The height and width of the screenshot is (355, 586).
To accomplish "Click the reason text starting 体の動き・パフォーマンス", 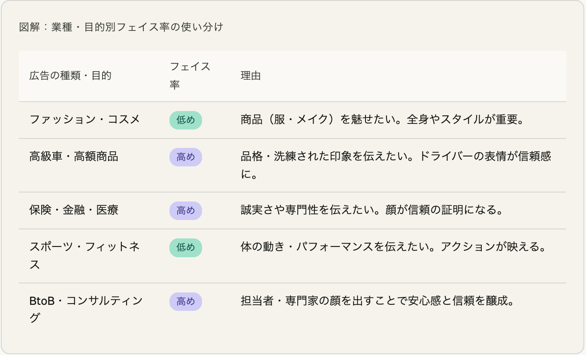I will coord(393,247).
